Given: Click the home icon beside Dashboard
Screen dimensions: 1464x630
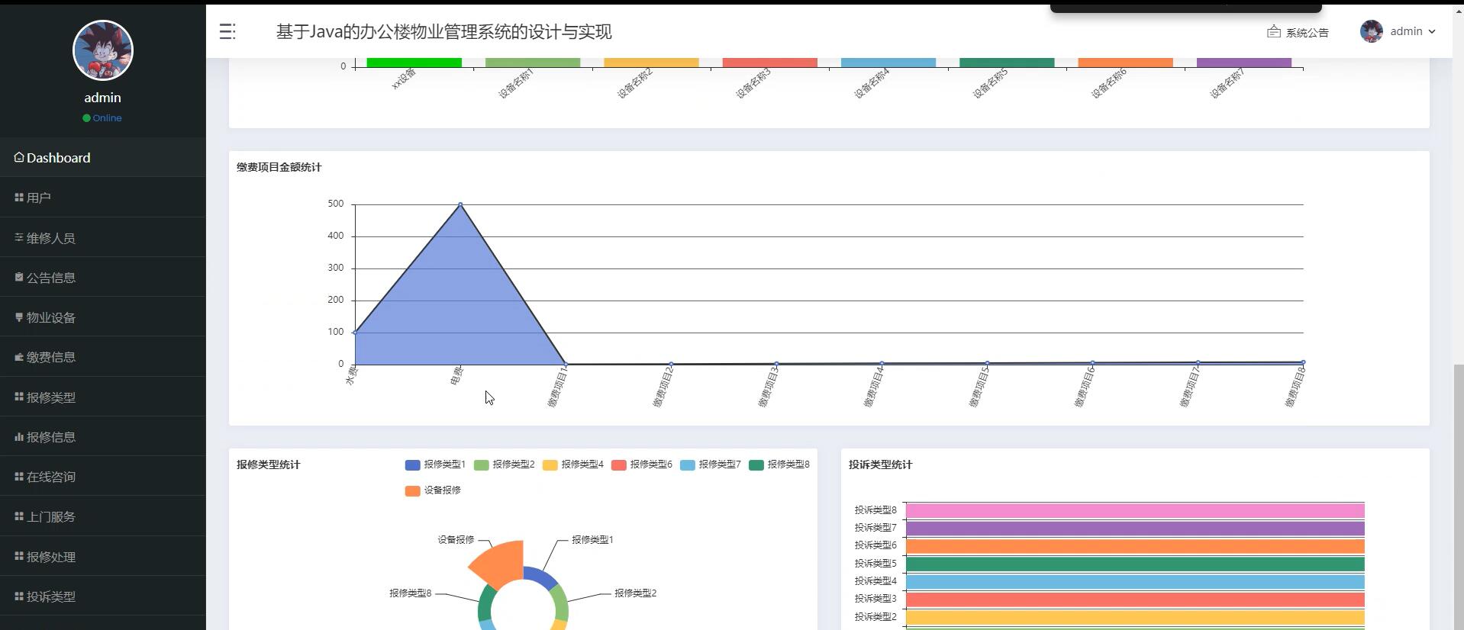Looking at the screenshot, I should pos(19,157).
